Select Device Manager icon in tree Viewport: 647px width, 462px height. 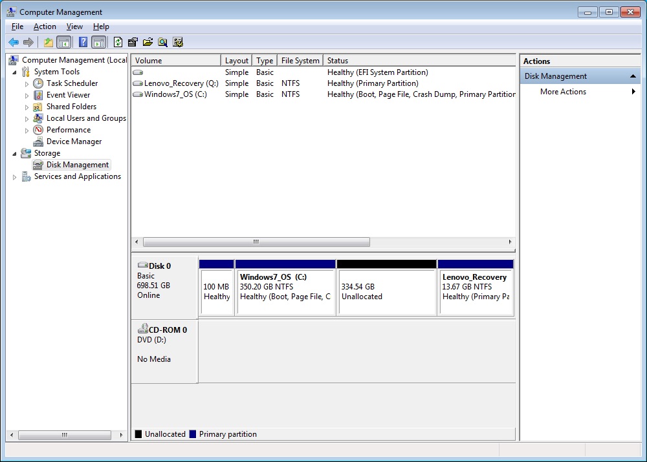pos(38,142)
